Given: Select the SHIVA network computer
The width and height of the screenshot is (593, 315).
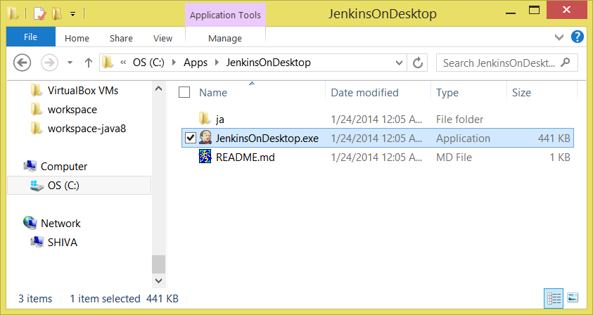Looking at the screenshot, I should (x=63, y=243).
